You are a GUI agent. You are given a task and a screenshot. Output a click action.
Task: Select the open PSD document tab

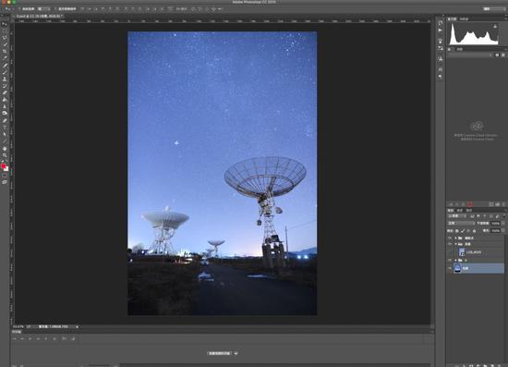(x=39, y=16)
